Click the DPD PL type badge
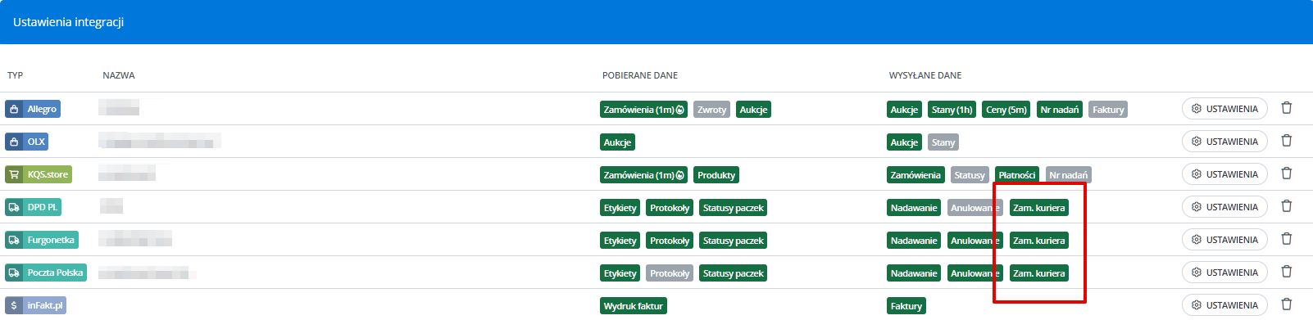Image resolution: width=1313 pixels, height=320 pixels. 33,207
